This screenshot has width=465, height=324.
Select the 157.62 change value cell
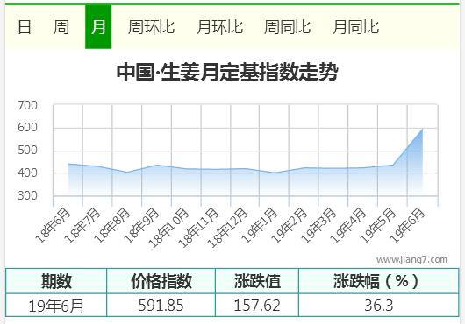coord(257,306)
